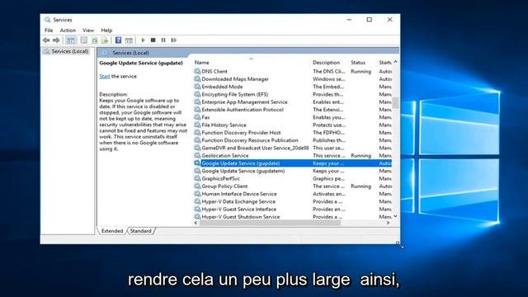Viewport: 528px width, 297px height.
Task: Click the Properties toolbar icon
Action: point(84,40)
